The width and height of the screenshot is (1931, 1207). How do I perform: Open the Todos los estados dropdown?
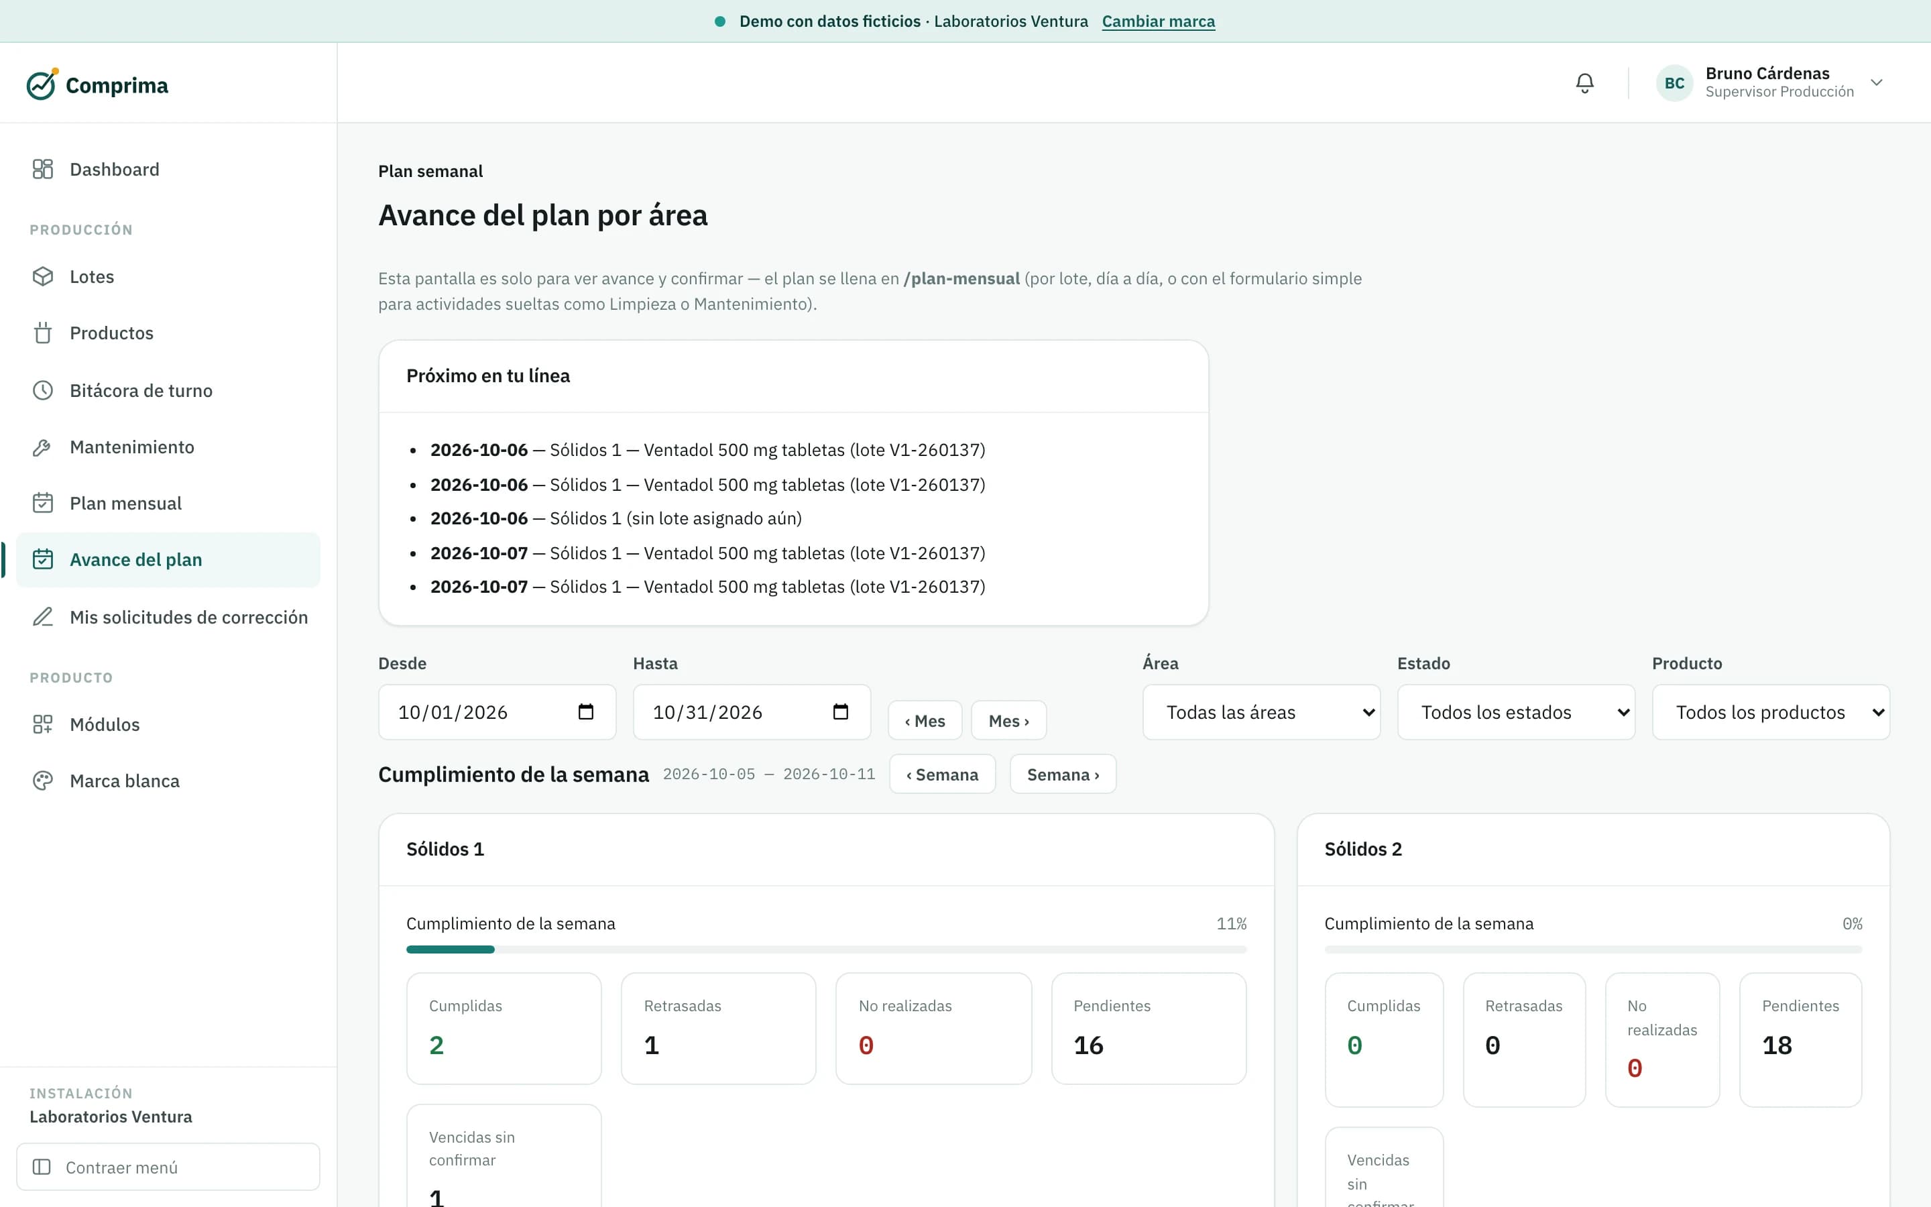pos(1515,712)
